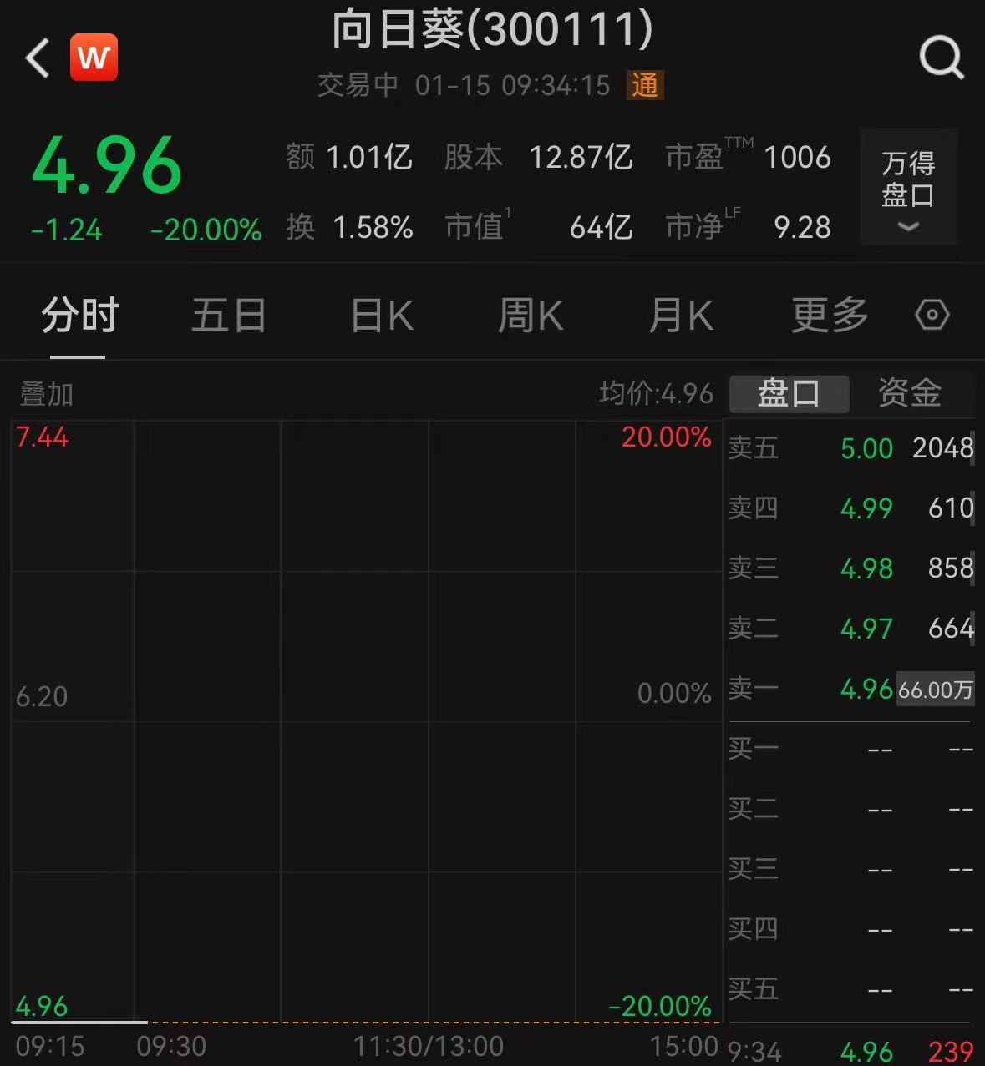This screenshot has width=985, height=1066.
Task: Select the 卖二 row at 4.97
Action: pyautogui.click(x=850, y=628)
